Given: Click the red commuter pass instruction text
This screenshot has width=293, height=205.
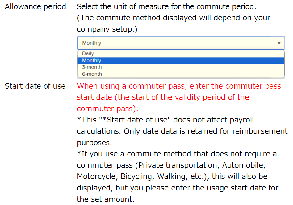Looking at the screenshot, I should 179,86.
